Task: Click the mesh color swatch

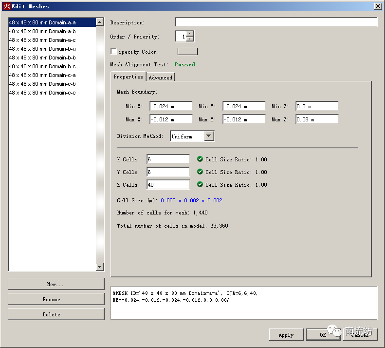Action: 187,52
